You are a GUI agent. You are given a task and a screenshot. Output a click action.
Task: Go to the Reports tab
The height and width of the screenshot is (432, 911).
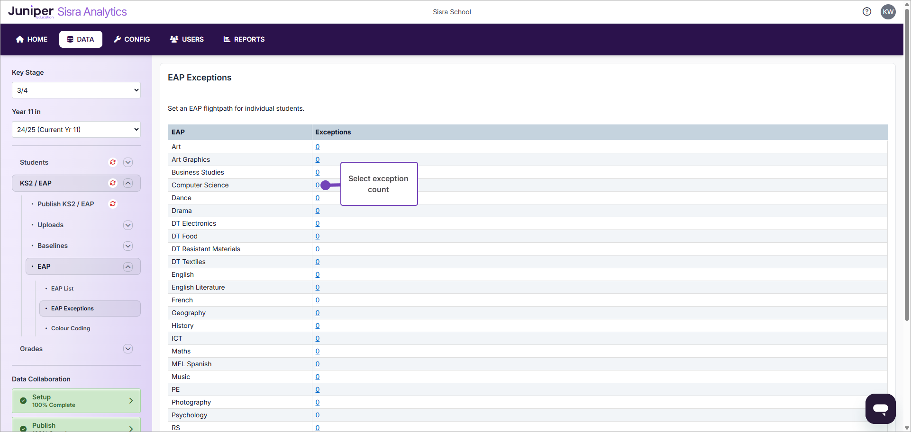[x=244, y=39]
